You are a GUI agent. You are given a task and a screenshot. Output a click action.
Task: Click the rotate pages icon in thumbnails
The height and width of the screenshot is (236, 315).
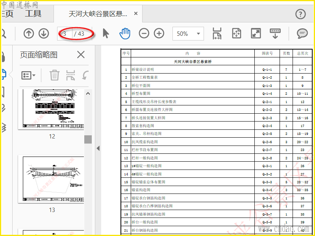(85, 75)
